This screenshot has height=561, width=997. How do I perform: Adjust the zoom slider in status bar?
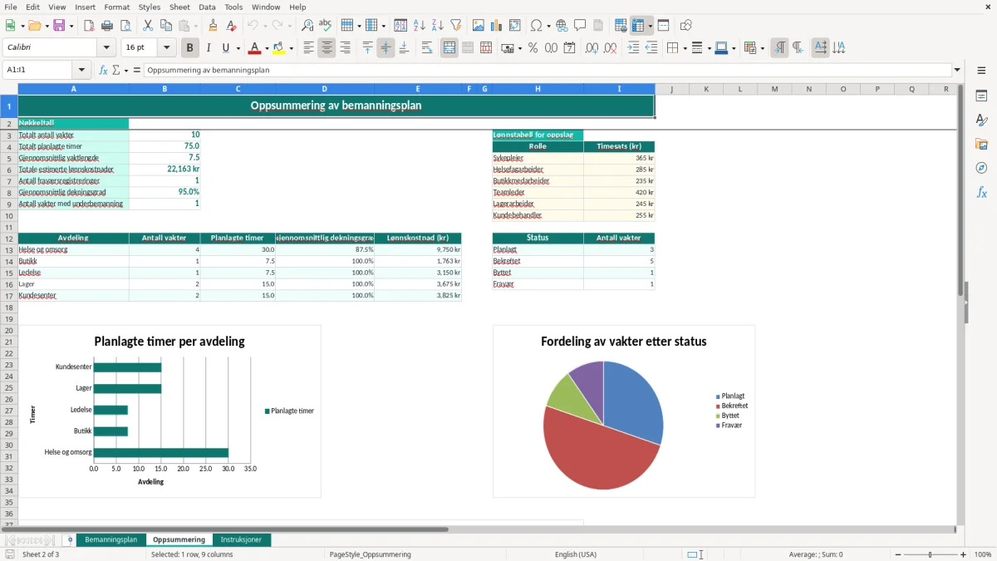pyautogui.click(x=930, y=554)
